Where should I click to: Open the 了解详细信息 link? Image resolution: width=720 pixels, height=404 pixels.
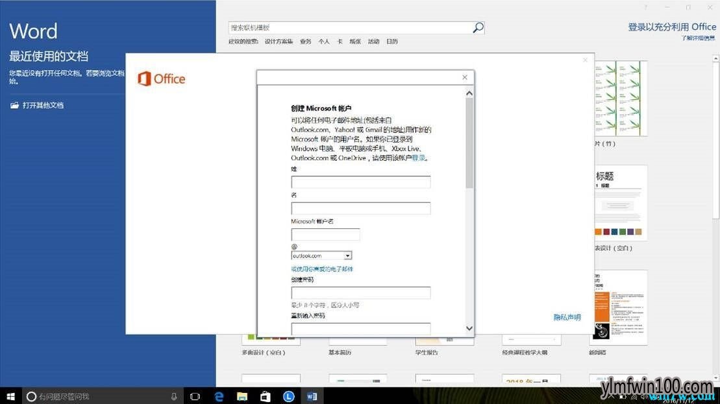(698, 38)
